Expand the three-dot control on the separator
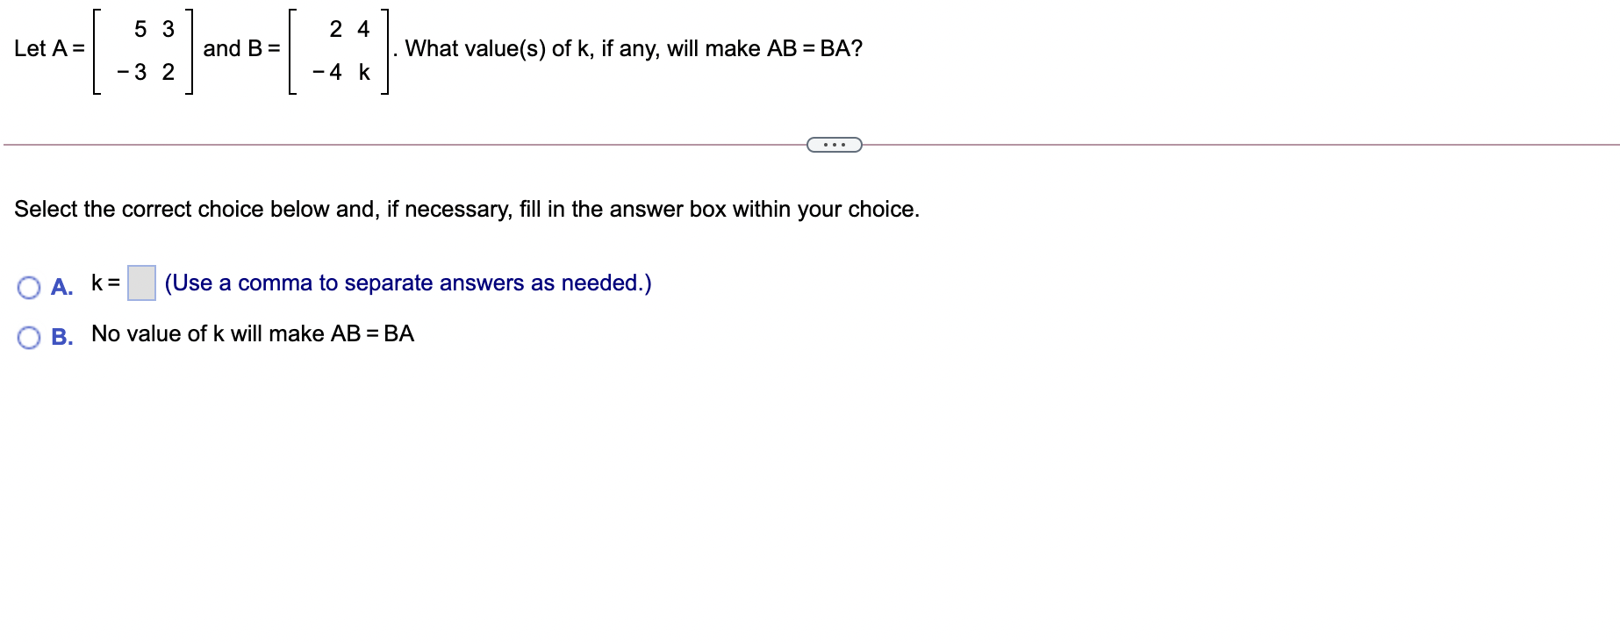This screenshot has height=644, width=1620. (x=835, y=143)
